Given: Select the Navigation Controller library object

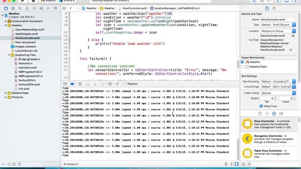Looking at the screenshot, I should pyautogui.click(x=269, y=139).
